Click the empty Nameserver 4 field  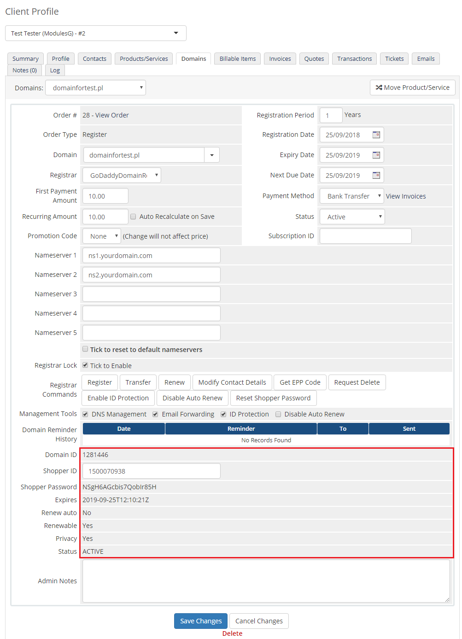click(x=152, y=313)
